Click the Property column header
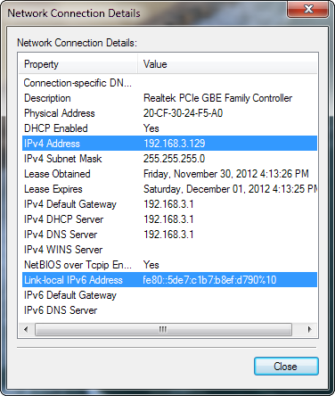 pos(78,64)
